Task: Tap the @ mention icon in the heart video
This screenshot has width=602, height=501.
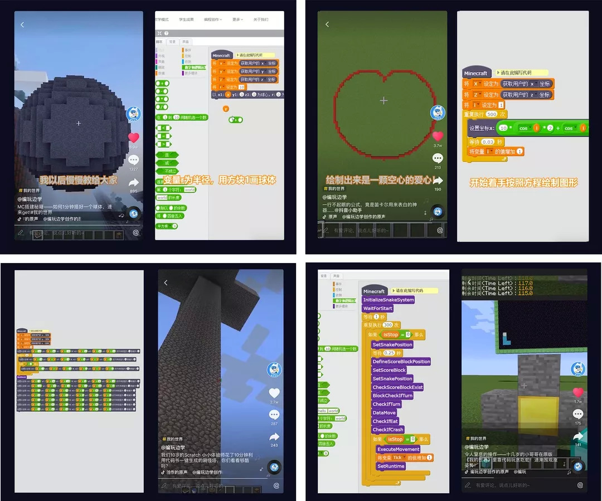Action: (x=440, y=230)
